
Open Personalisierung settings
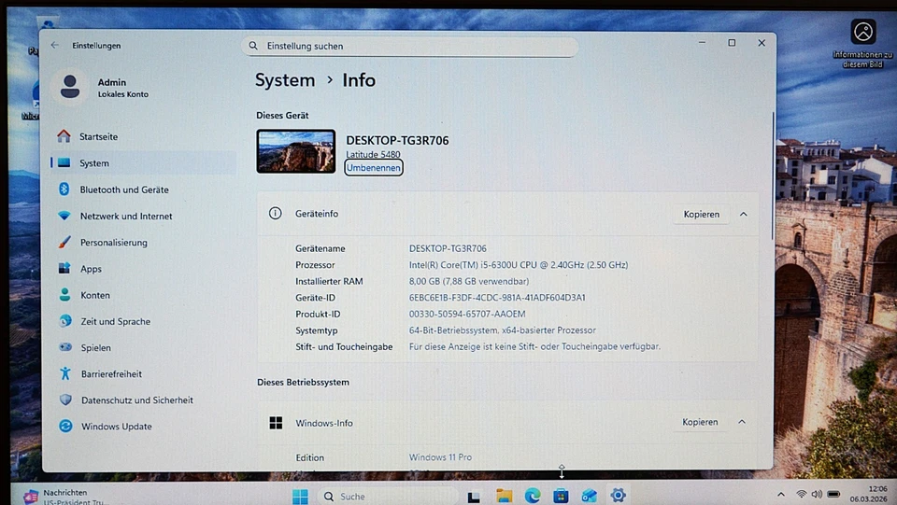(x=114, y=242)
